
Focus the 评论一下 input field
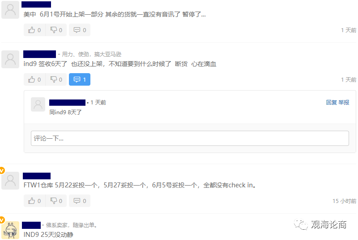tap(190, 138)
